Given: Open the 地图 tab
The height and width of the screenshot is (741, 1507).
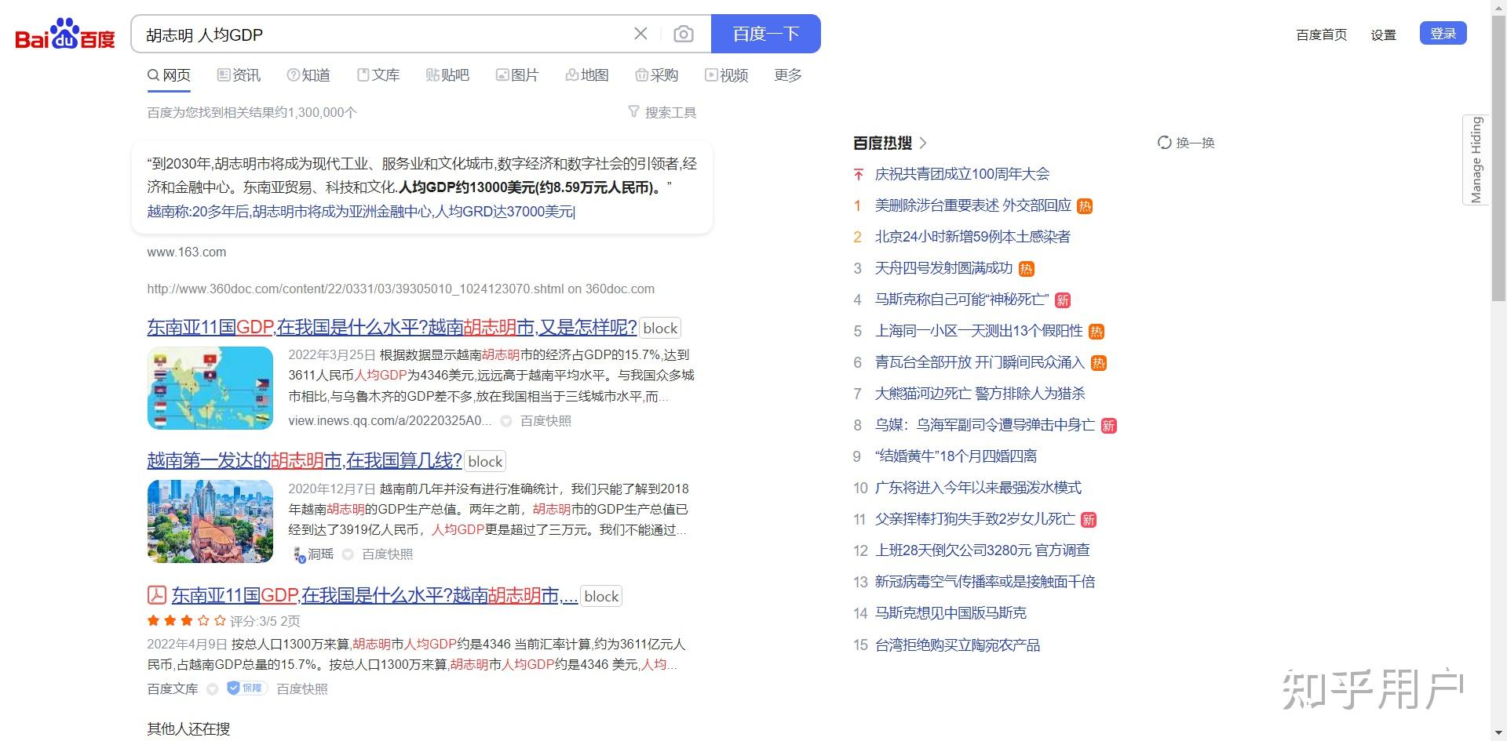Looking at the screenshot, I should coord(587,75).
